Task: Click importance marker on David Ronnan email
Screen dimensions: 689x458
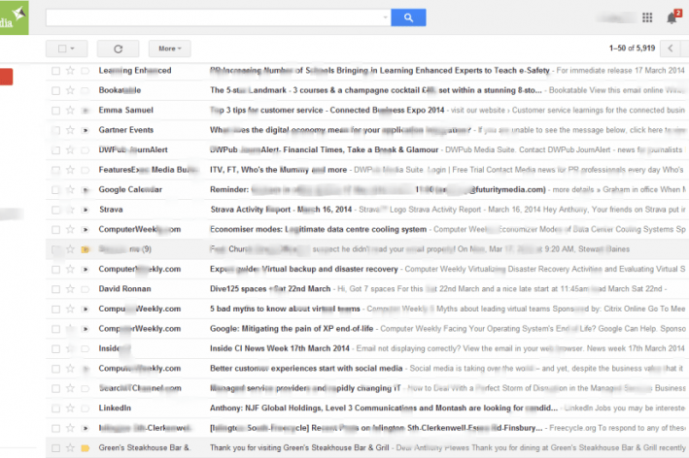Action: (86, 289)
